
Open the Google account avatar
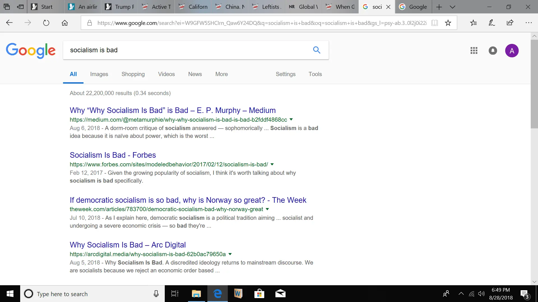pos(512,51)
